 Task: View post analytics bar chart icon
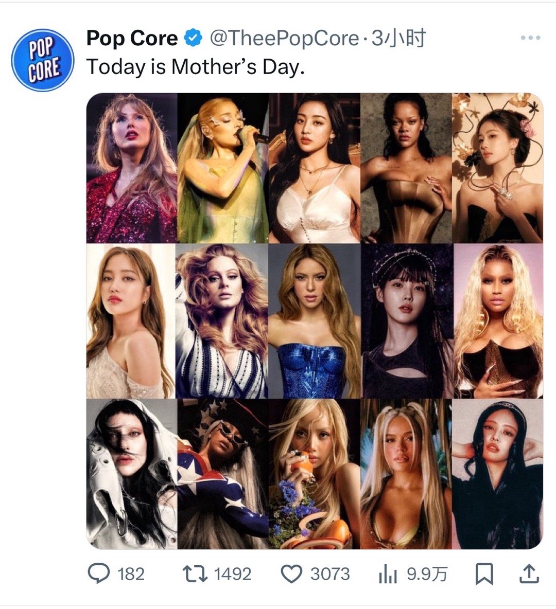tap(388, 574)
